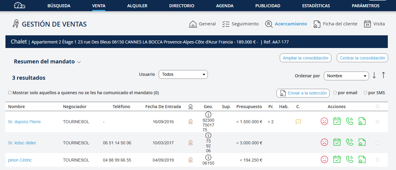Open the 'Ordenar por' Nombre dropdown
Screen dimensions: 396x170
click(x=346, y=76)
